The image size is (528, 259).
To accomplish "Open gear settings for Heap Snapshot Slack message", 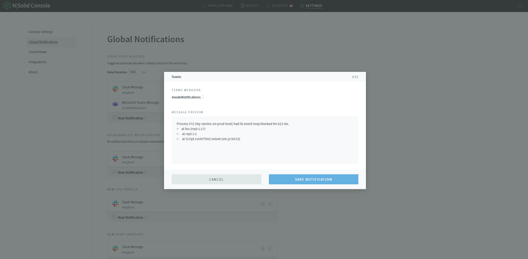I will tap(263, 248).
